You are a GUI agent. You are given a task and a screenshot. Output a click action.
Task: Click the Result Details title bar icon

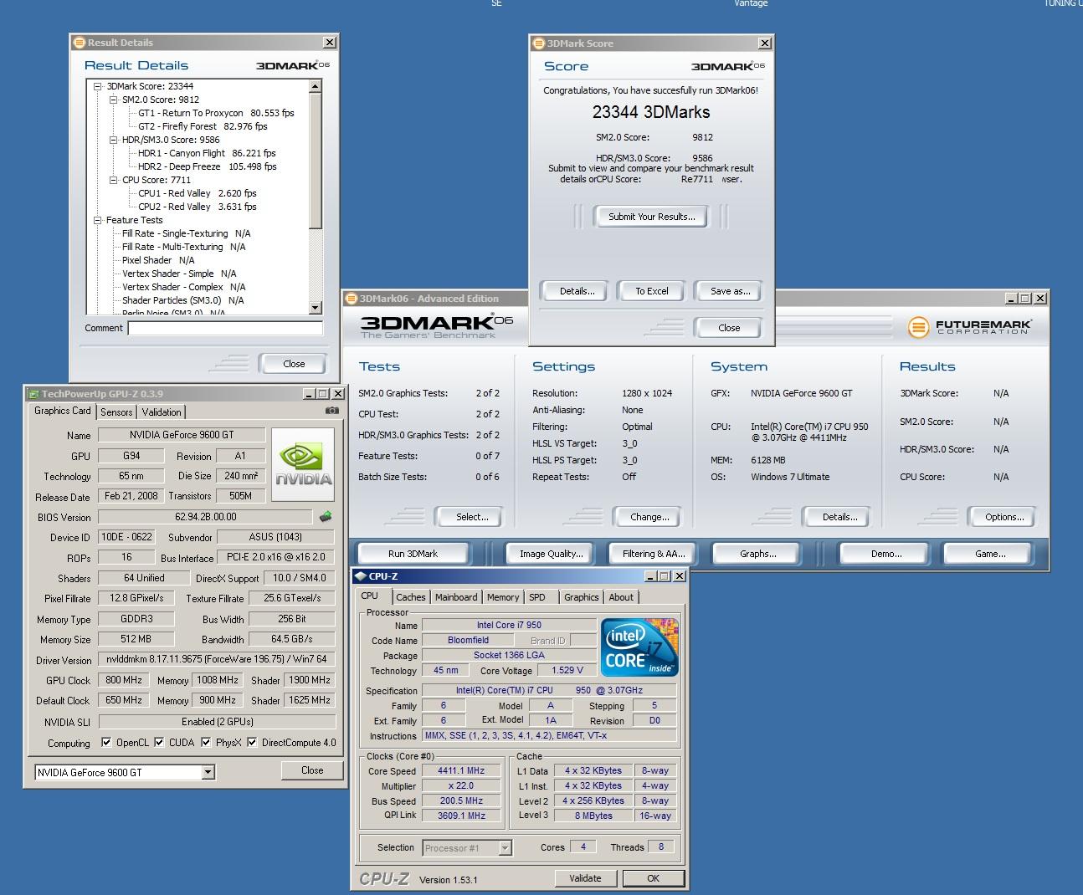pos(80,43)
